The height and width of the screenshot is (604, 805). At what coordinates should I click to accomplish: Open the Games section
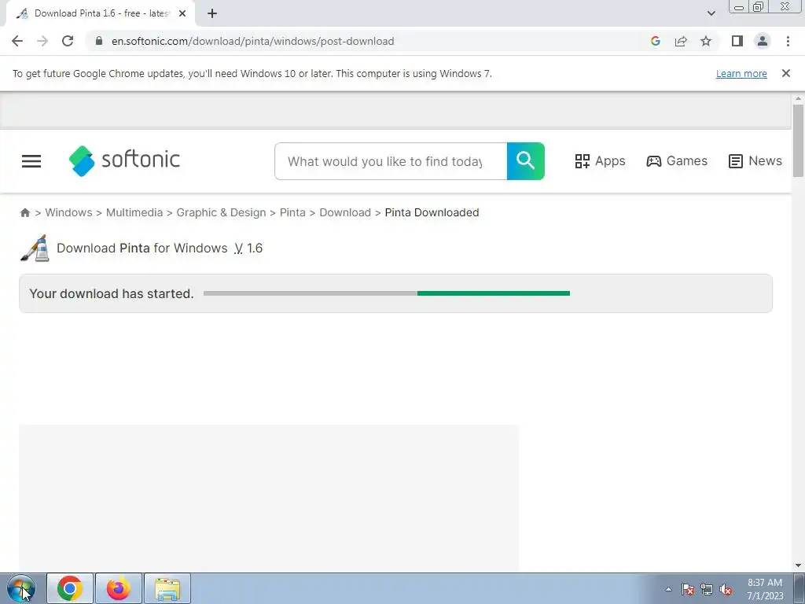point(677,160)
